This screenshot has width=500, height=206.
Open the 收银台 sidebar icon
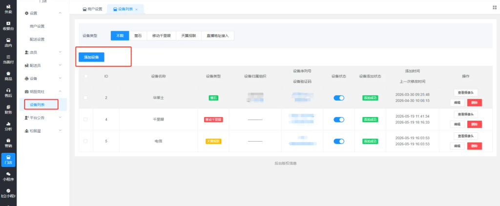[x=8, y=26]
